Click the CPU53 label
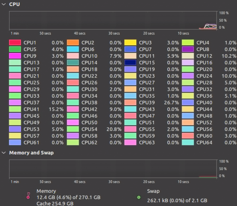This screenshot has height=206, width=237. click(x=32, y=129)
